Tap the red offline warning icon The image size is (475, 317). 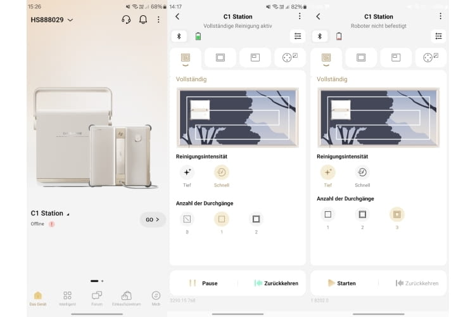click(52, 224)
